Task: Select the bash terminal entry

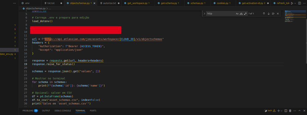Action: (x=270, y=111)
